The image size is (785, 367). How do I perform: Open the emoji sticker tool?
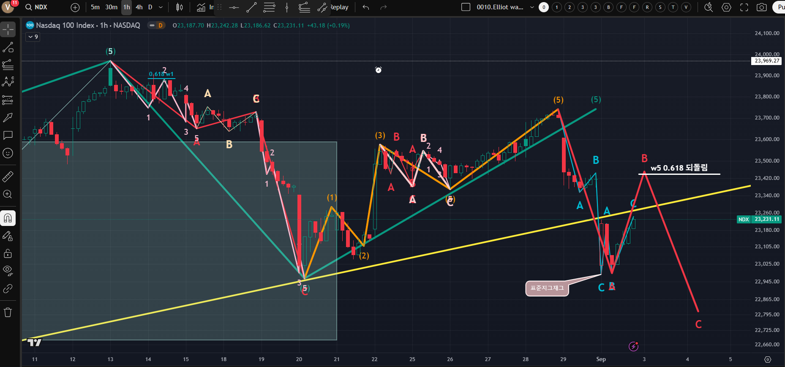[8, 153]
